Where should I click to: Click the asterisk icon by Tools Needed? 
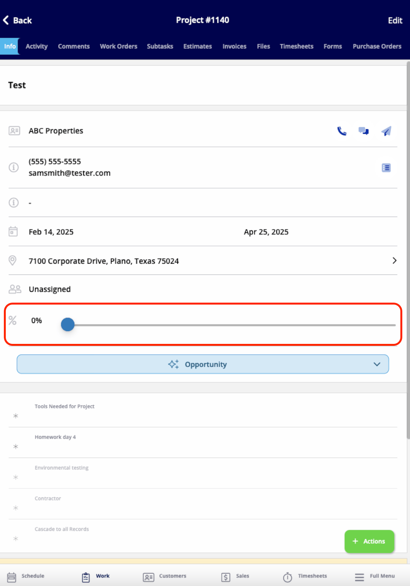15,416
